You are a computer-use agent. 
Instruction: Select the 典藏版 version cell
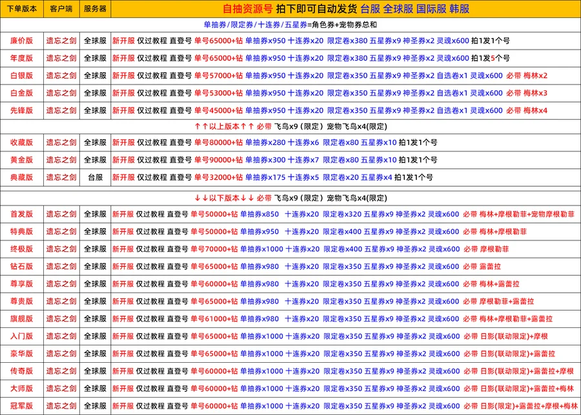click(x=21, y=177)
